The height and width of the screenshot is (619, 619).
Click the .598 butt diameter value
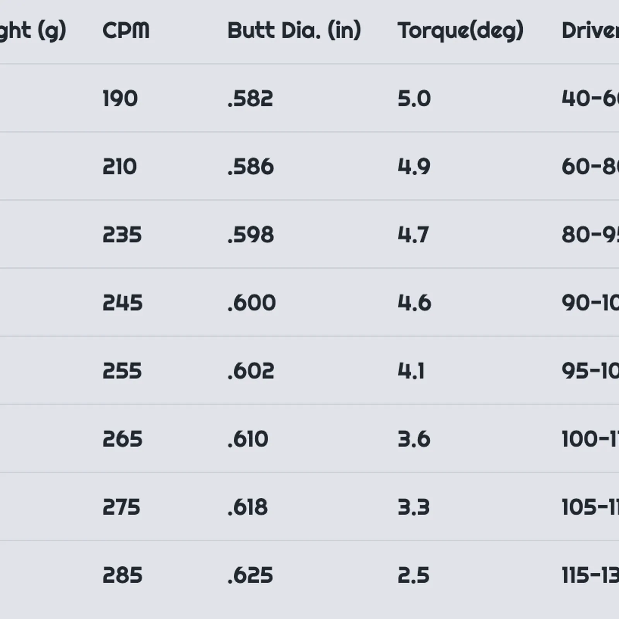coord(251,235)
